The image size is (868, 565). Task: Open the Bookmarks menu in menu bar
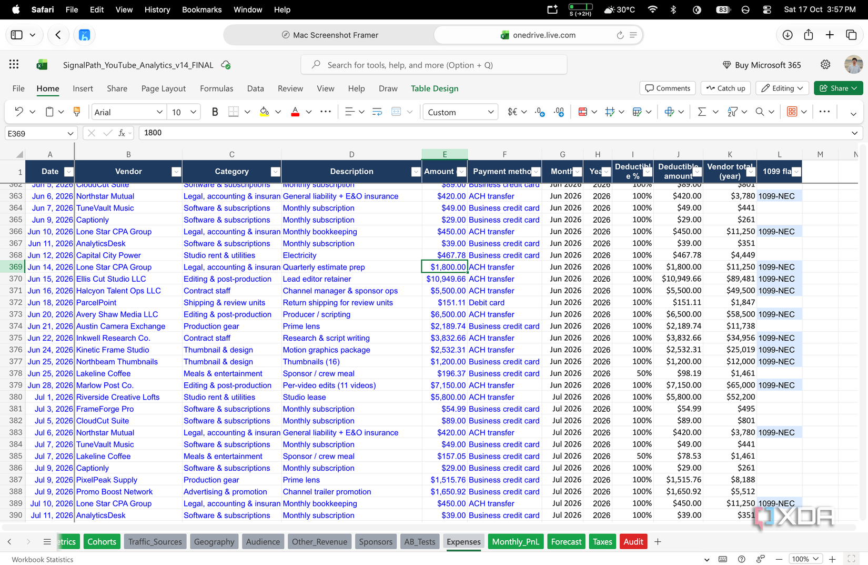[x=201, y=9]
